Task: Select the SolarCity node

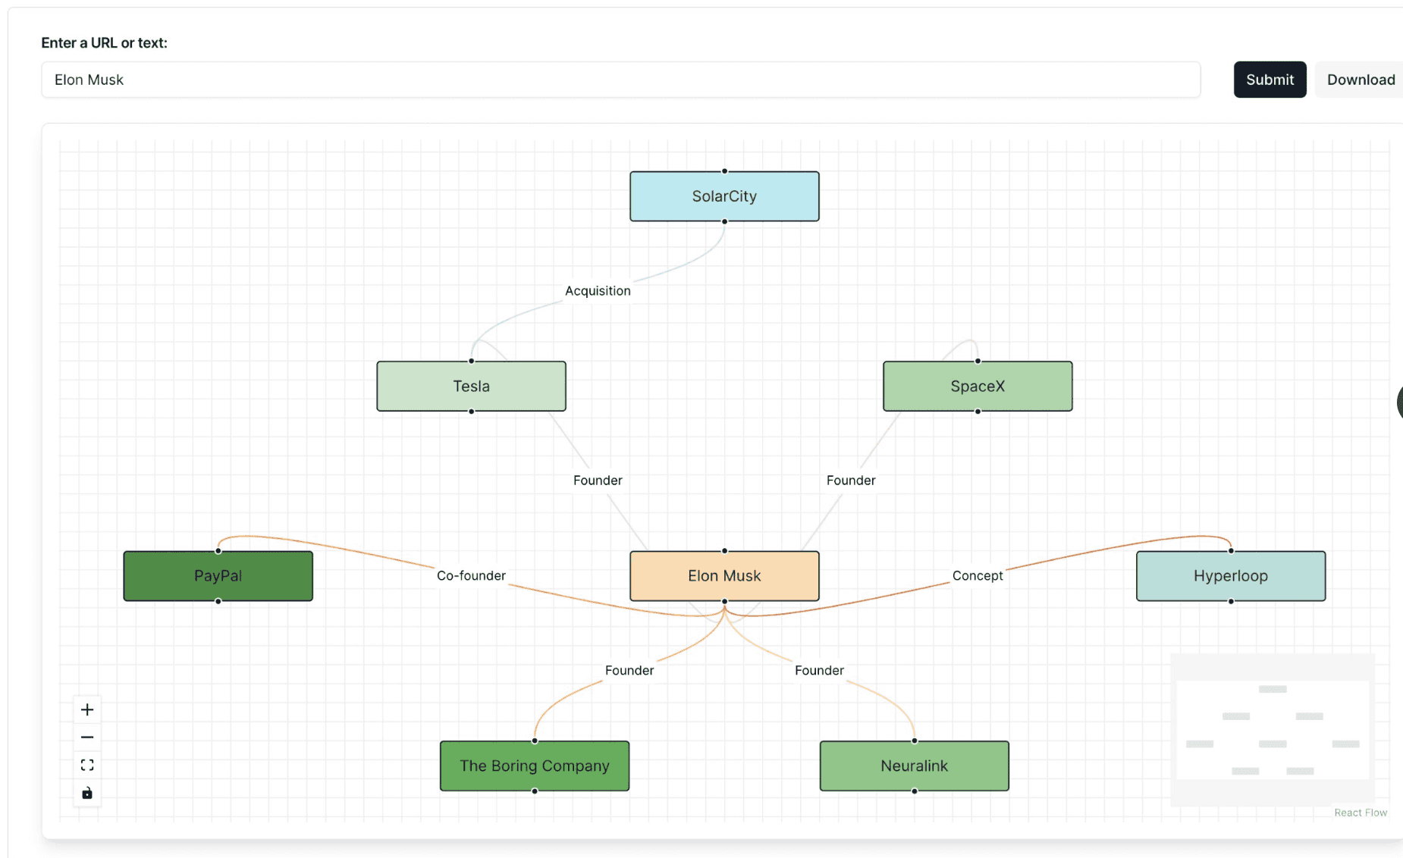Action: tap(724, 196)
